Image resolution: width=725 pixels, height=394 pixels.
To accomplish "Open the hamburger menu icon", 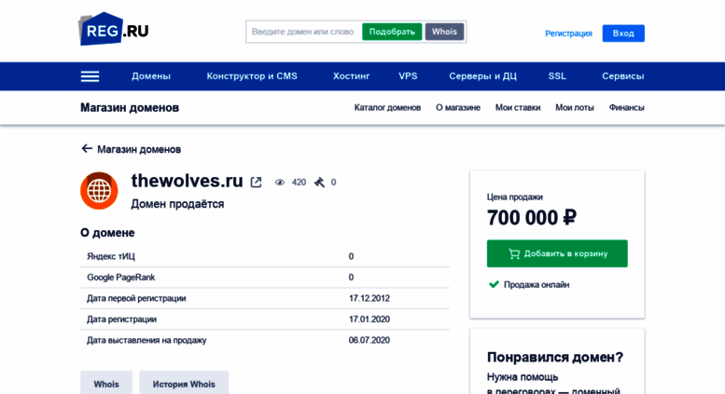I will (x=91, y=76).
